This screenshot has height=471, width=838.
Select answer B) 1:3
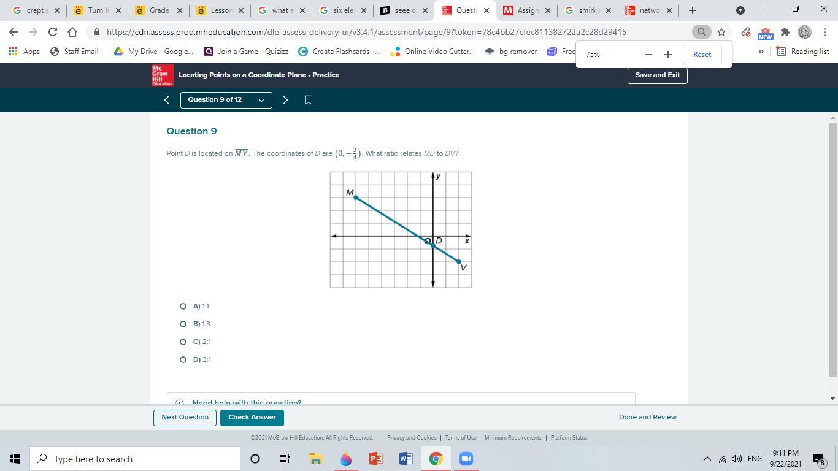pyautogui.click(x=183, y=324)
